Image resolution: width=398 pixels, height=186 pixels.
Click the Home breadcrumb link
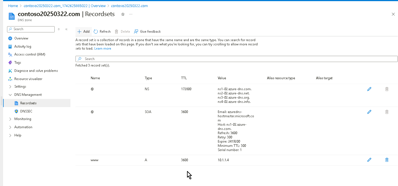(x=13, y=6)
